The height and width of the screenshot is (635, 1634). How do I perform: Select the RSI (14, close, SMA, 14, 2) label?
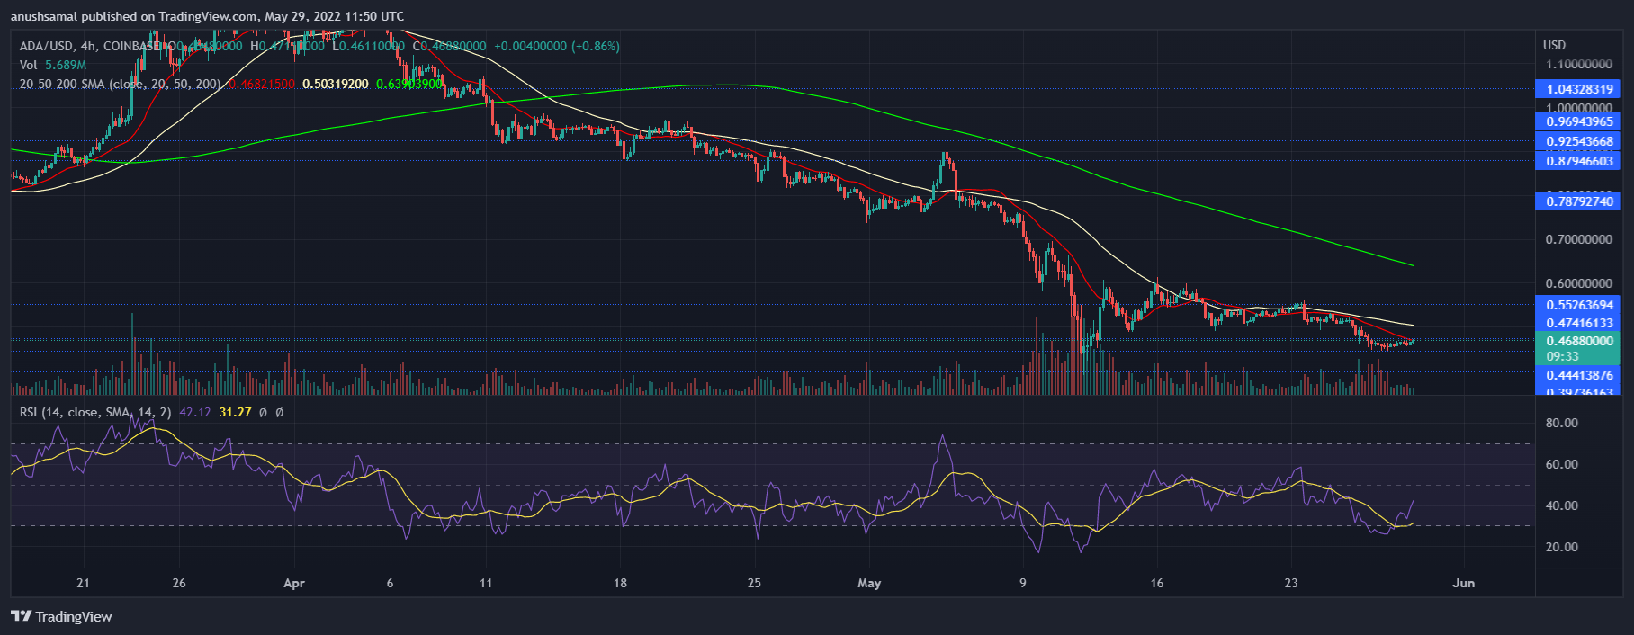tap(95, 412)
